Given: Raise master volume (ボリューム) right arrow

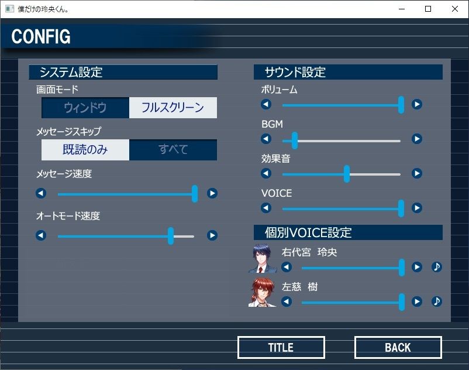Looking at the screenshot, I should pos(416,104).
